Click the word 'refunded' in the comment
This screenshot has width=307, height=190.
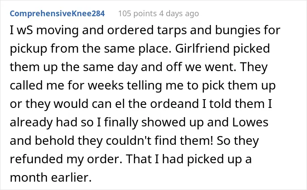pyautogui.click(x=36, y=159)
